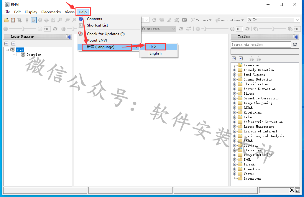Open the Annotations dropdown
304x197 pixels.
(x=229, y=20)
